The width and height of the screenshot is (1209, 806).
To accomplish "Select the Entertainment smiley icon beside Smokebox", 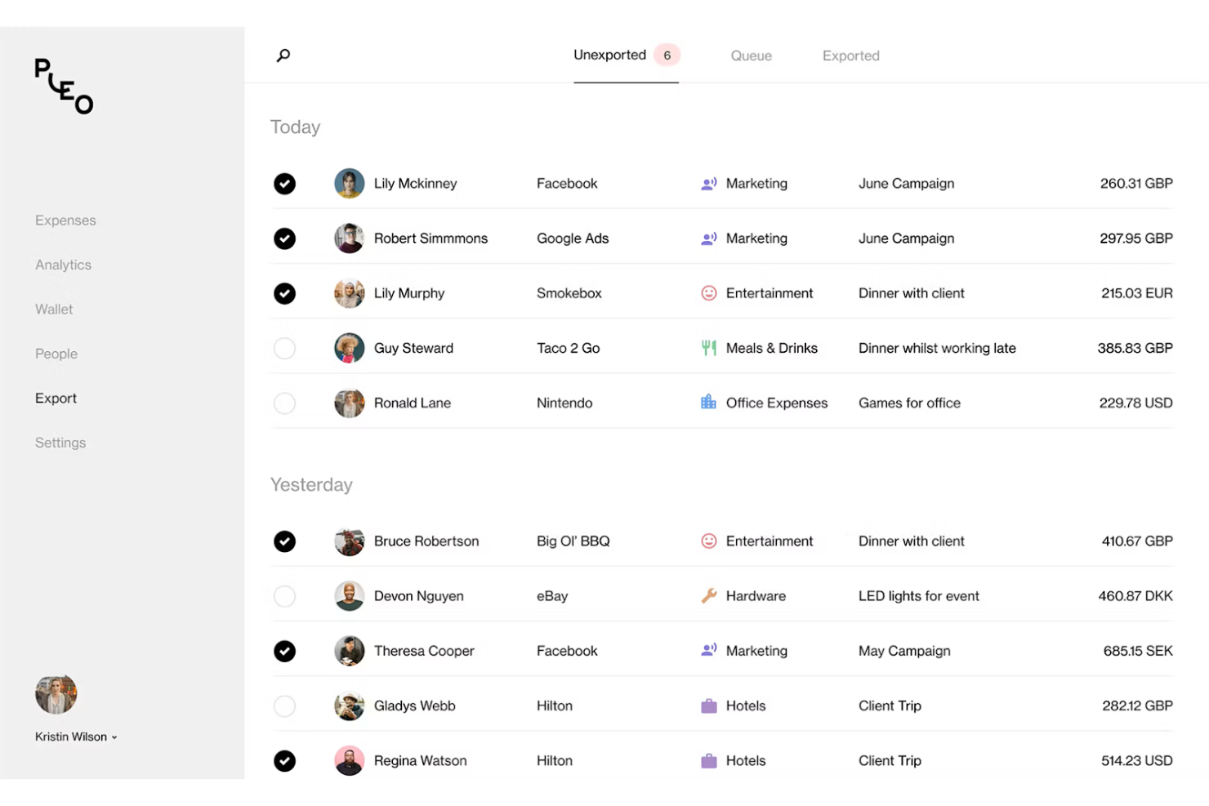I will click(708, 292).
